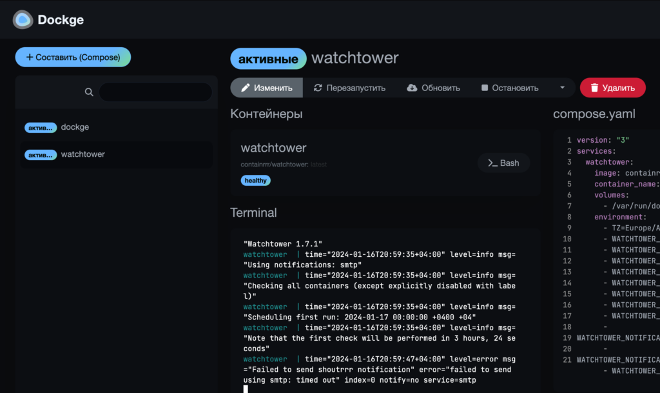The image size is (660, 393).
Task: Click the 'services:' line in compose.yaml
Action: 596,151
